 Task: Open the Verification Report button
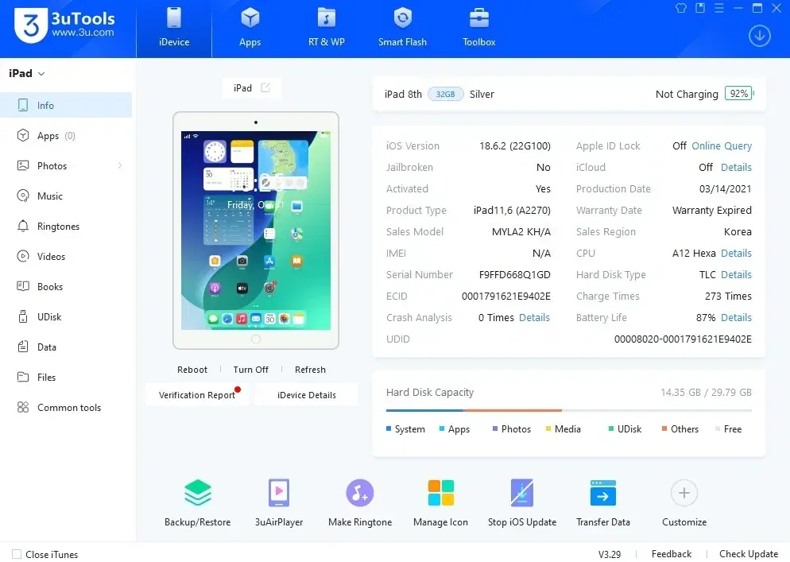pyautogui.click(x=197, y=394)
